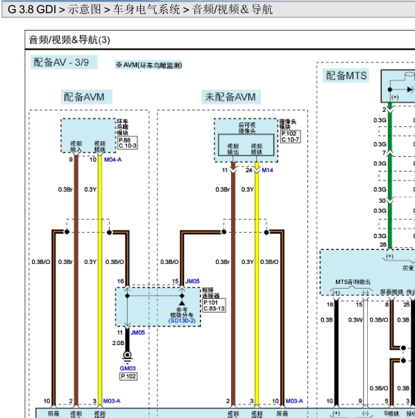
Task: Click the P.102 C.10-7 reference box
Action: pyautogui.click(x=290, y=137)
